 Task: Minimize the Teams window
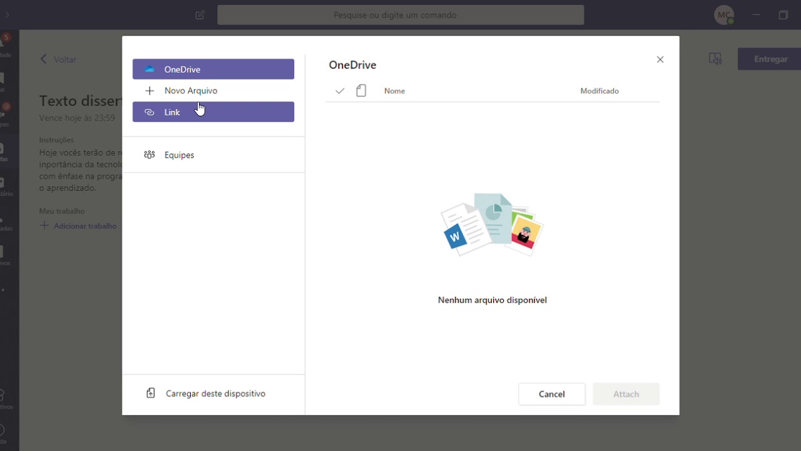756,14
